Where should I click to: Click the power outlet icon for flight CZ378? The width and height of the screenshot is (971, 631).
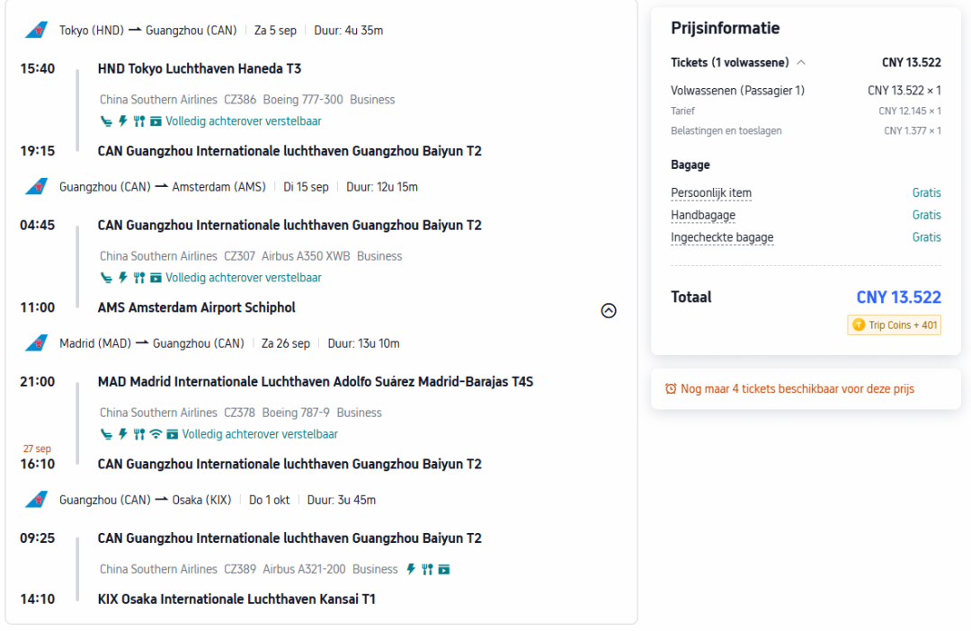pos(122,435)
